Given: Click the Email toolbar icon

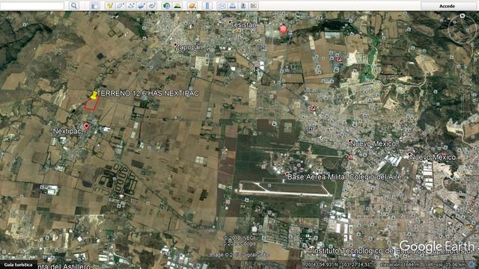Looking at the screenshot, I should point(222,5).
